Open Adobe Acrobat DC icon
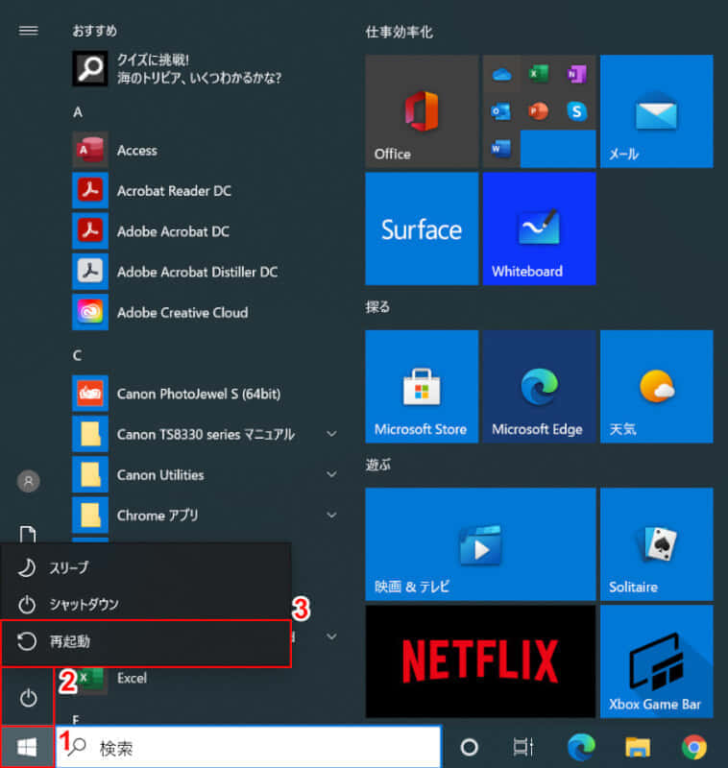 click(90, 231)
